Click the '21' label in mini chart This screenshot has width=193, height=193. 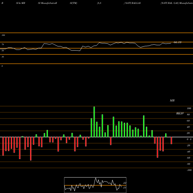(125, 188)
